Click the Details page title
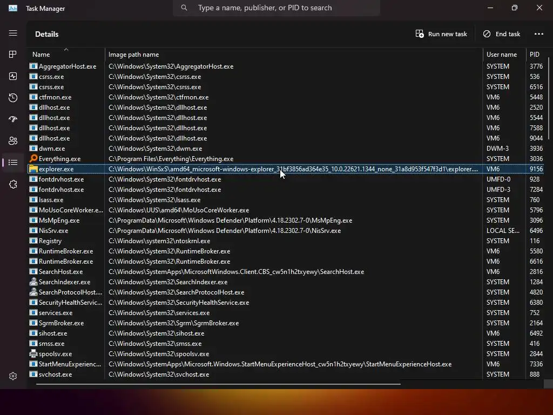Image resolution: width=553 pixels, height=415 pixels. tap(47, 34)
